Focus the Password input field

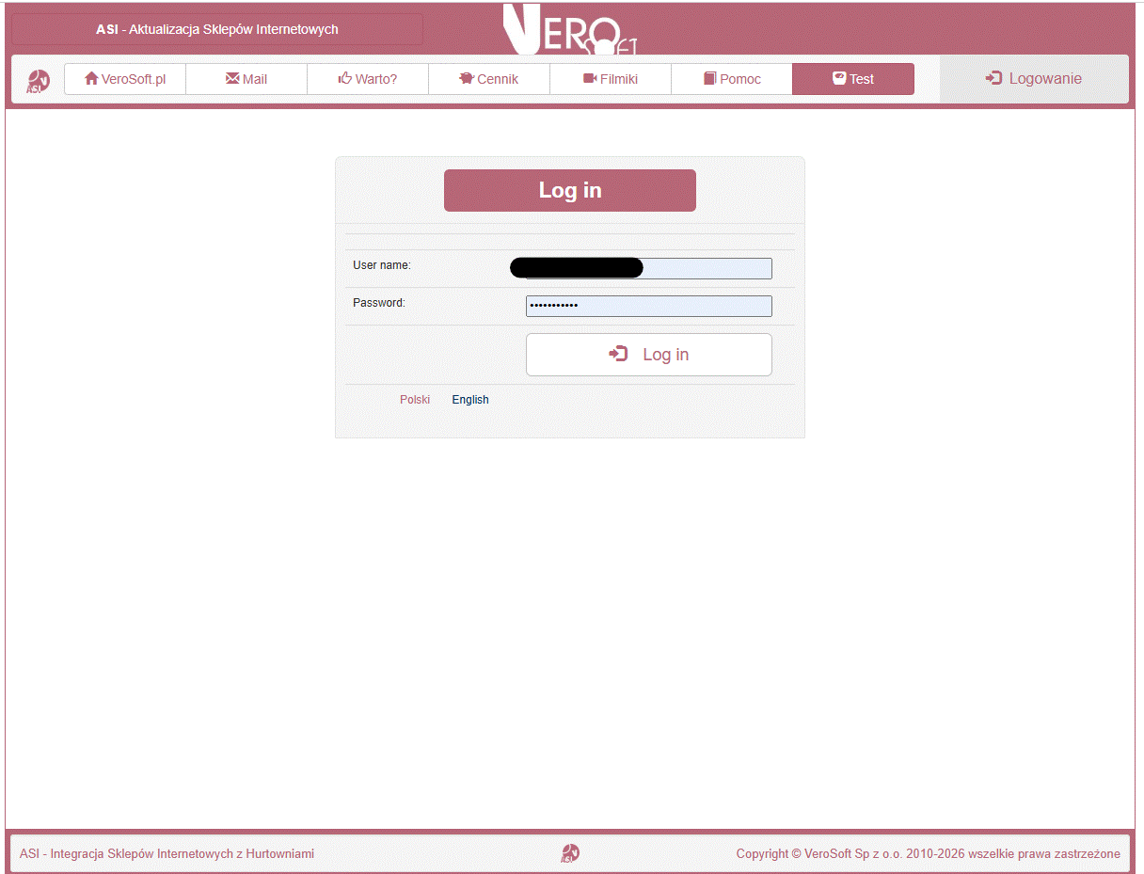tap(648, 306)
